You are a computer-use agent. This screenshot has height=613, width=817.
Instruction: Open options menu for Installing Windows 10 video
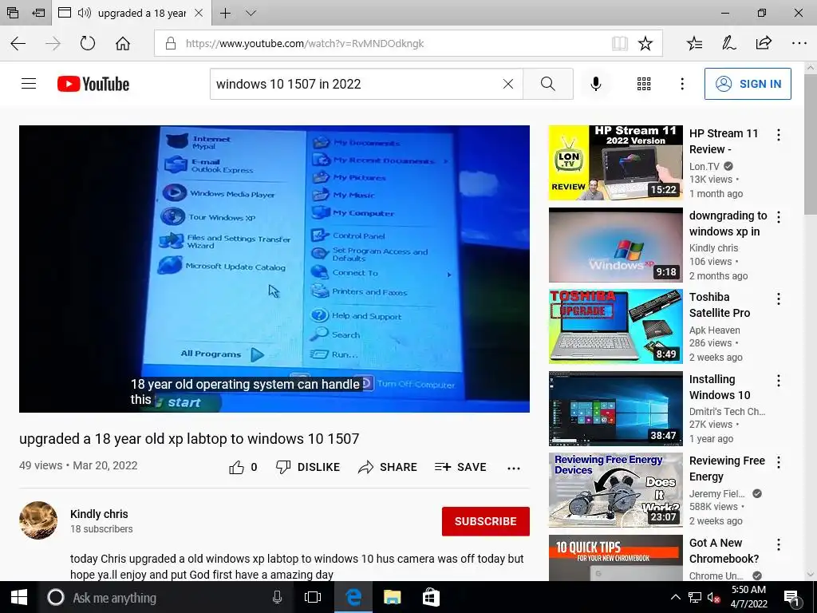pos(779,381)
